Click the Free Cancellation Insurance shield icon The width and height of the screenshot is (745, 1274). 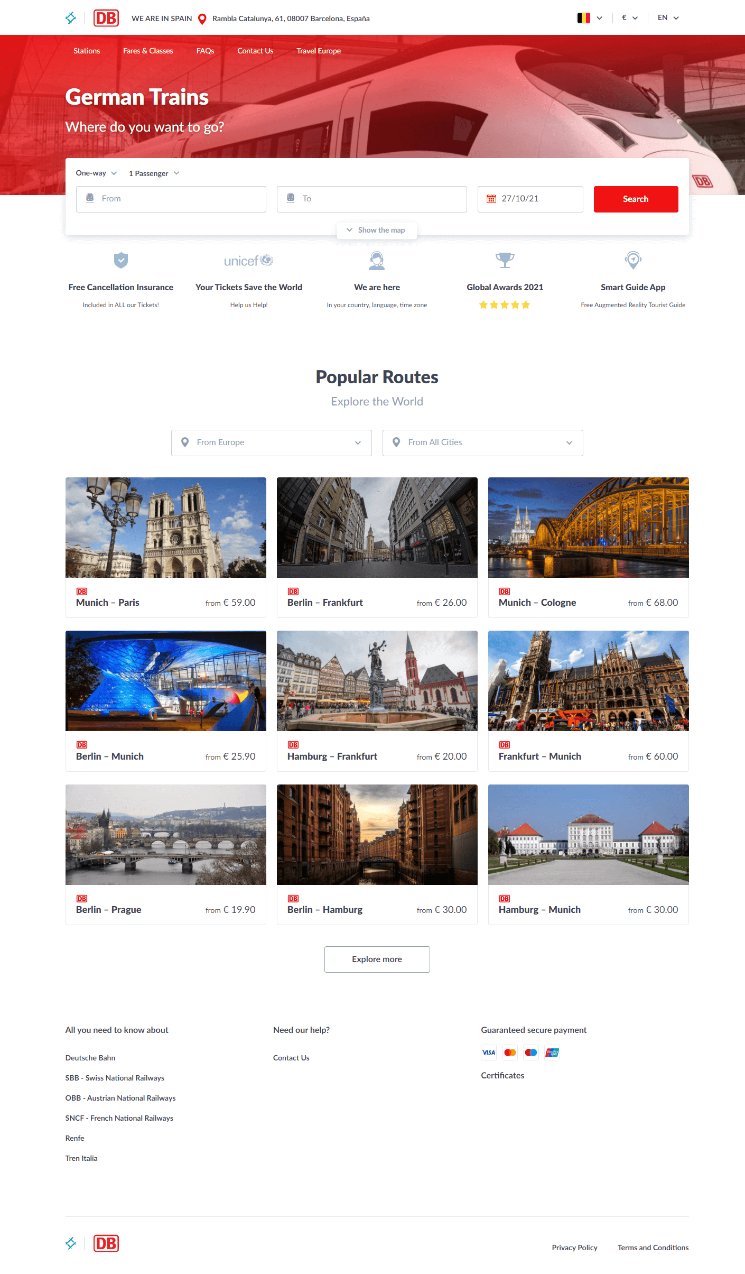(x=121, y=260)
